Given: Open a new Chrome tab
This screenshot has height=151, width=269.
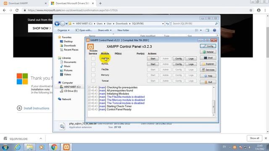Looking at the screenshot, I should 100,3.
